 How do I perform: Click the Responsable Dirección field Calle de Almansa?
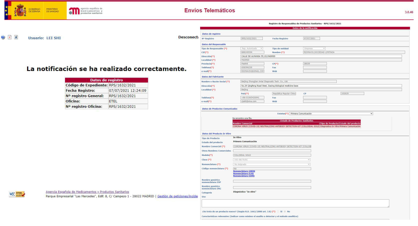[x=321, y=56]
